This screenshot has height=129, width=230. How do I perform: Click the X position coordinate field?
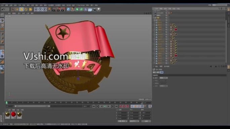click(x=123, y=113)
